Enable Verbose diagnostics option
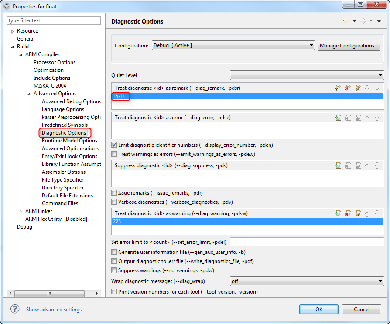390x324 pixels. (114, 202)
